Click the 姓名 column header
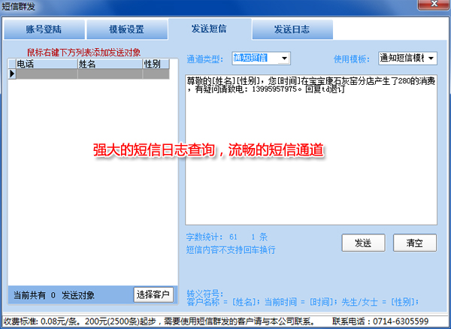Image resolution: width=451 pixels, height=329 pixels. (109, 65)
